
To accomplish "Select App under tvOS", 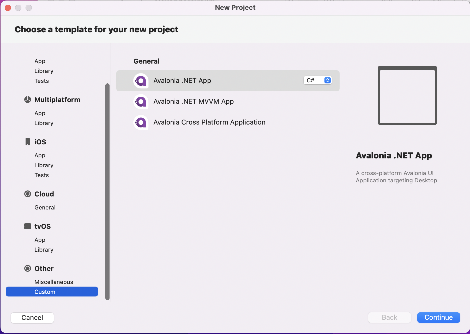I will (40, 240).
